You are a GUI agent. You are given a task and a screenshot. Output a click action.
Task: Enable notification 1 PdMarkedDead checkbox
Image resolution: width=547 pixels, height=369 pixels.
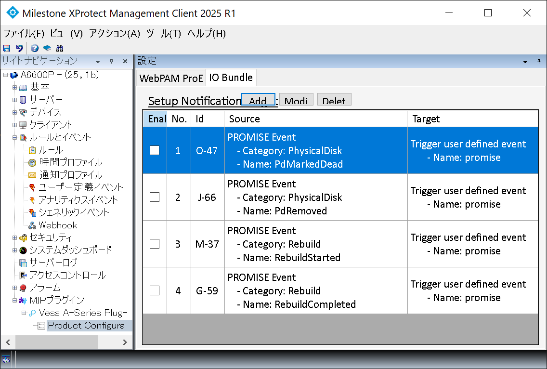(x=155, y=150)
